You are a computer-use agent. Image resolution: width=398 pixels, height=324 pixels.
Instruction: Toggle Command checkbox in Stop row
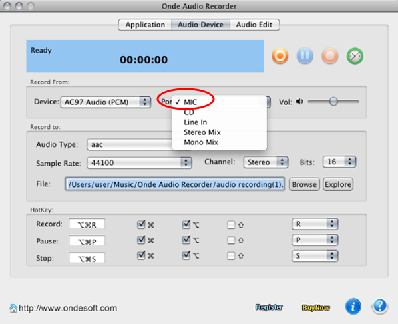click(x=141, y=255)
